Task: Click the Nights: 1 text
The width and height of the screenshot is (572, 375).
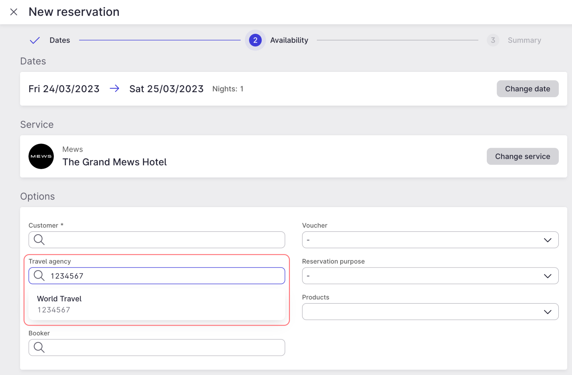Action: point(228,89)
